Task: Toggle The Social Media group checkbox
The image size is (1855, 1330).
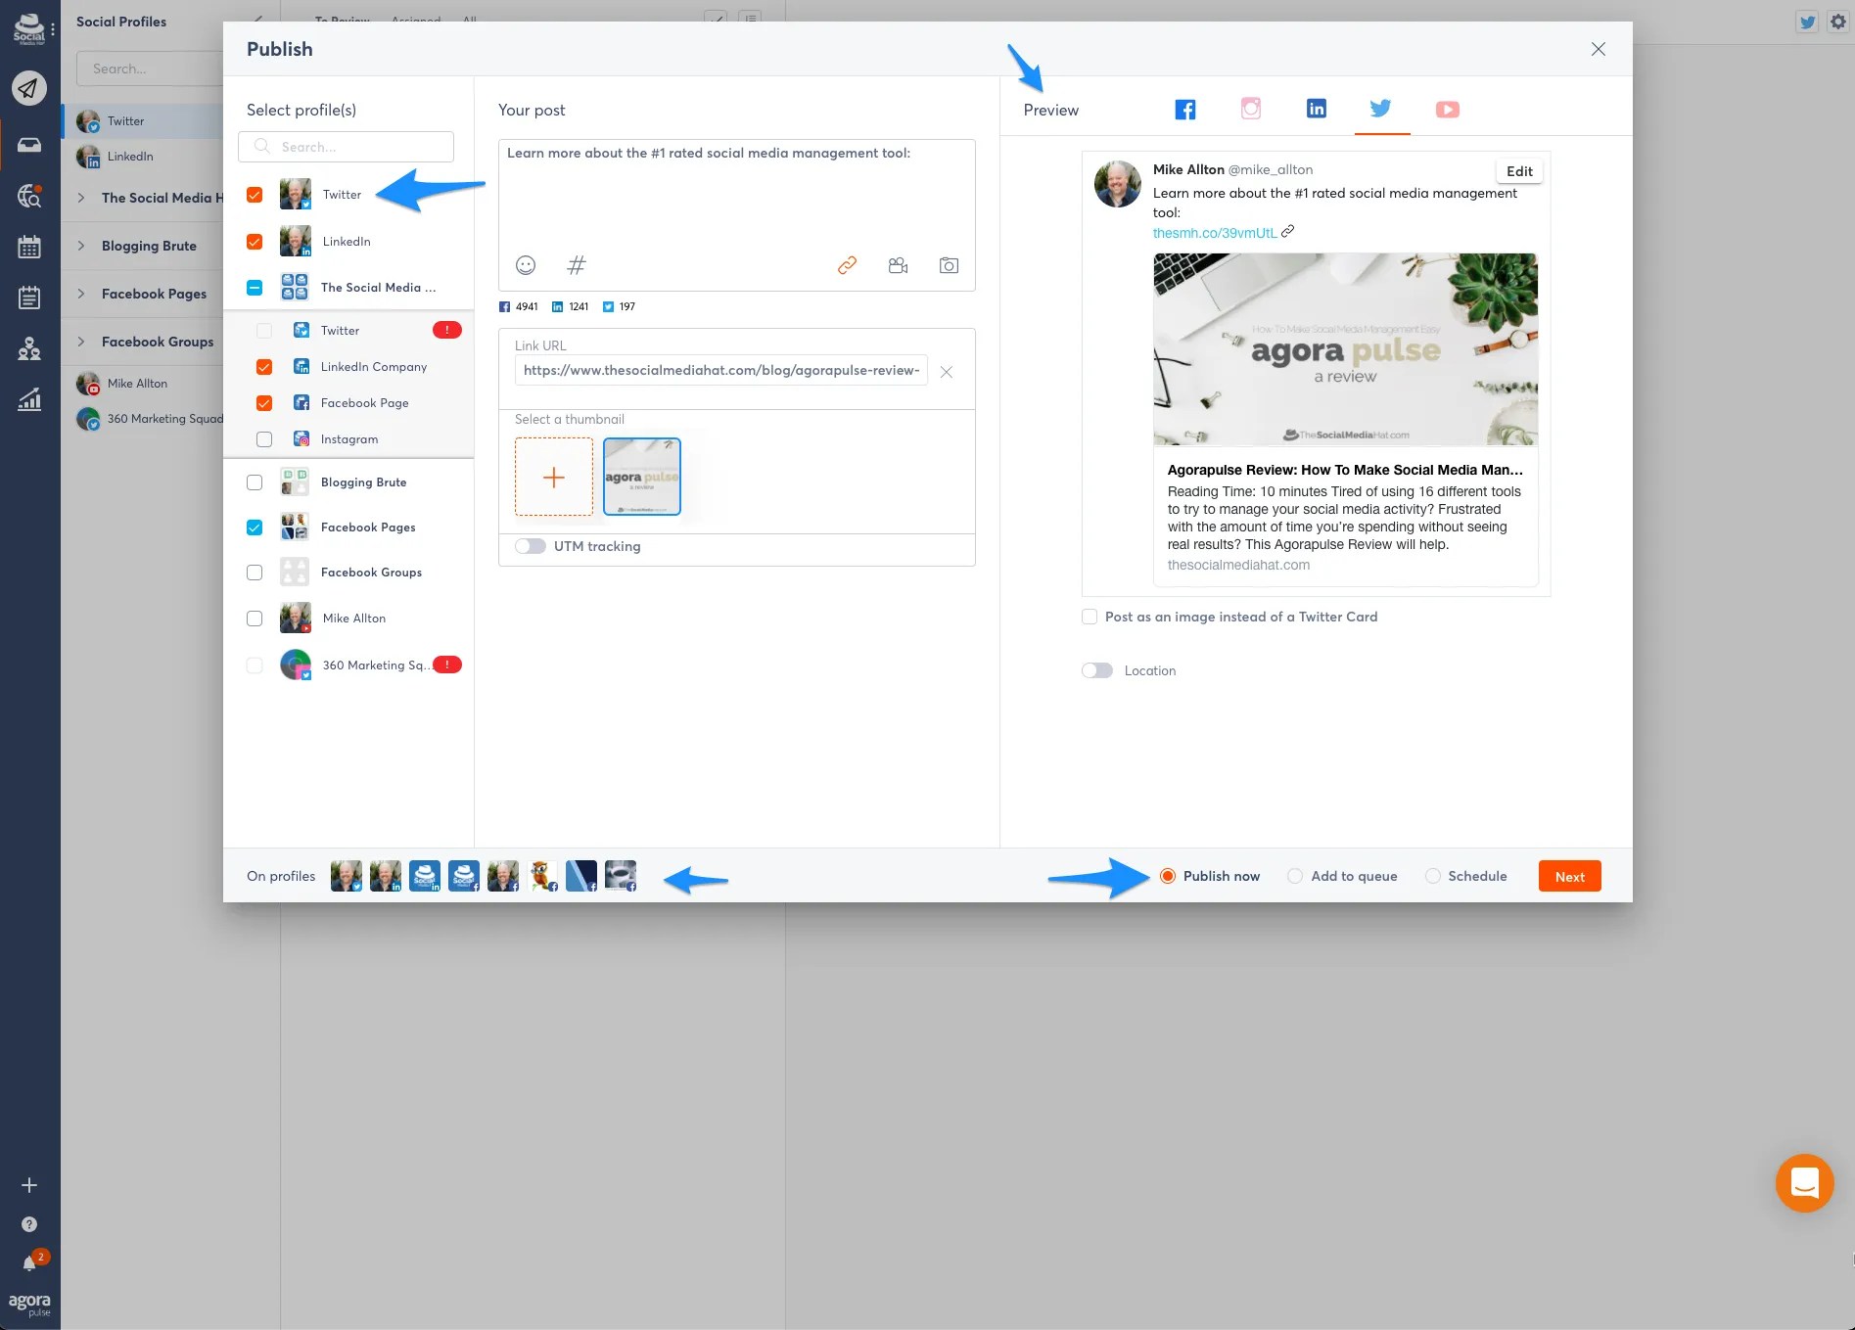Action: [x=255, y=288]
